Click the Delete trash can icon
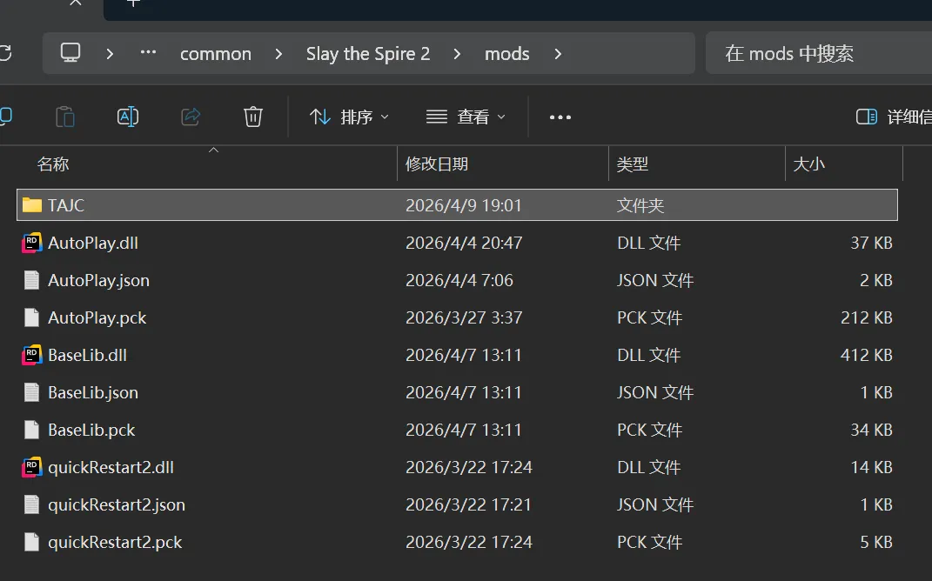 pos(253,117)
